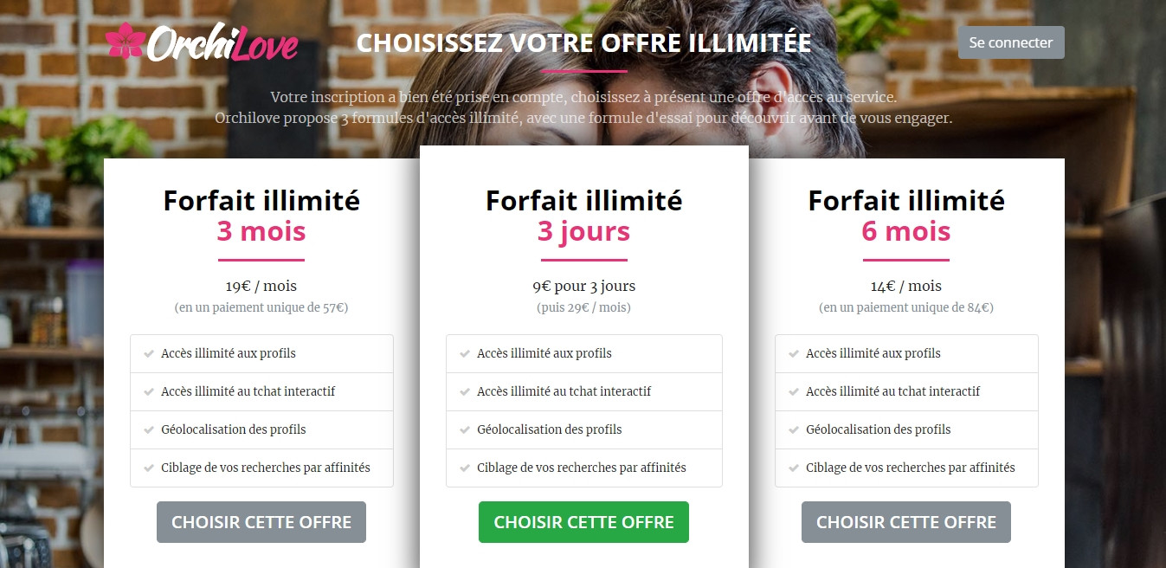The height and width of the screenshot is (568, 1166).
Task: Click the paiement unique de 84€ note
Action: [905, 307]
